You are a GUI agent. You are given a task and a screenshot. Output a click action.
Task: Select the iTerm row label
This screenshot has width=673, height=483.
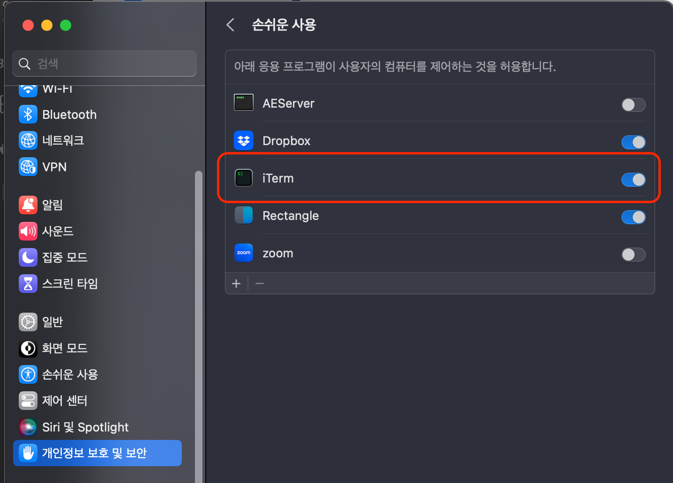click(278, 178)
